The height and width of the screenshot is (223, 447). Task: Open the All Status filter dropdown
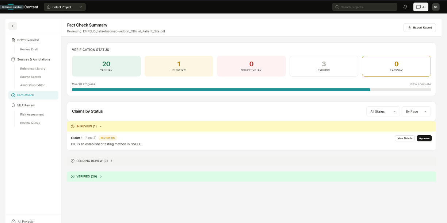(x=383, y=111)
